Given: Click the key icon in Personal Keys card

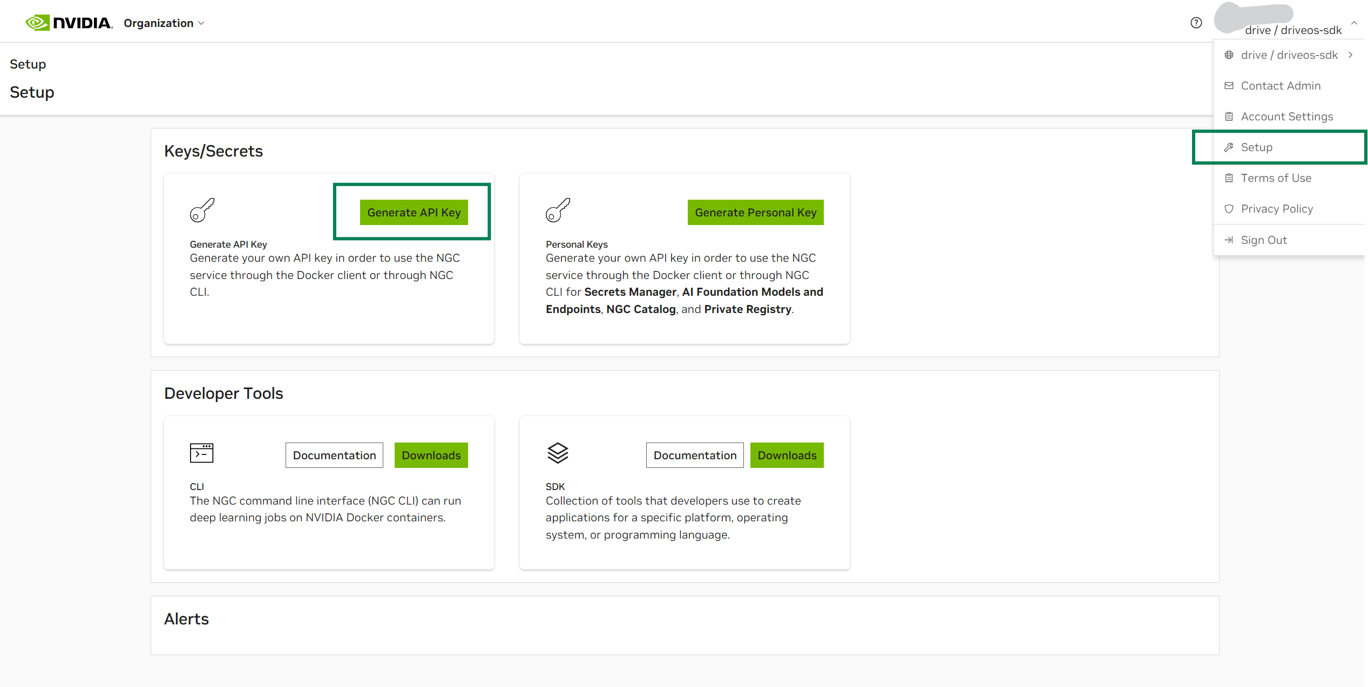Looking at the screenshot, I should pos(558,210).
